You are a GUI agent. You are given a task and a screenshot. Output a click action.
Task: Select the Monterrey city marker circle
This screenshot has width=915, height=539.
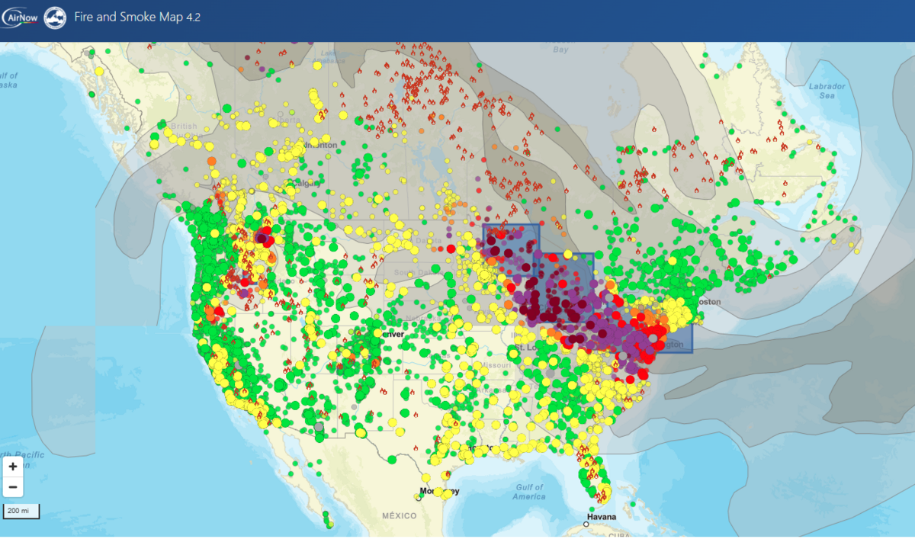(419, 497)
